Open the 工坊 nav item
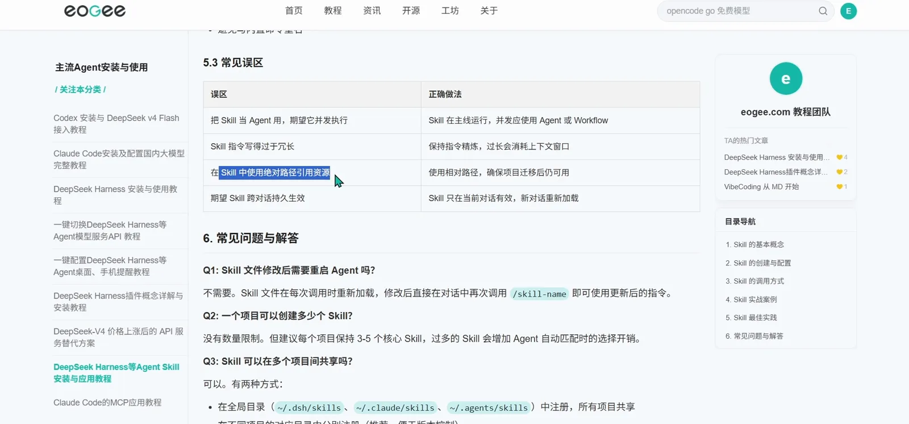Viewport: 909px width, 424px height. pyautogui.click(x=450, y=11)
